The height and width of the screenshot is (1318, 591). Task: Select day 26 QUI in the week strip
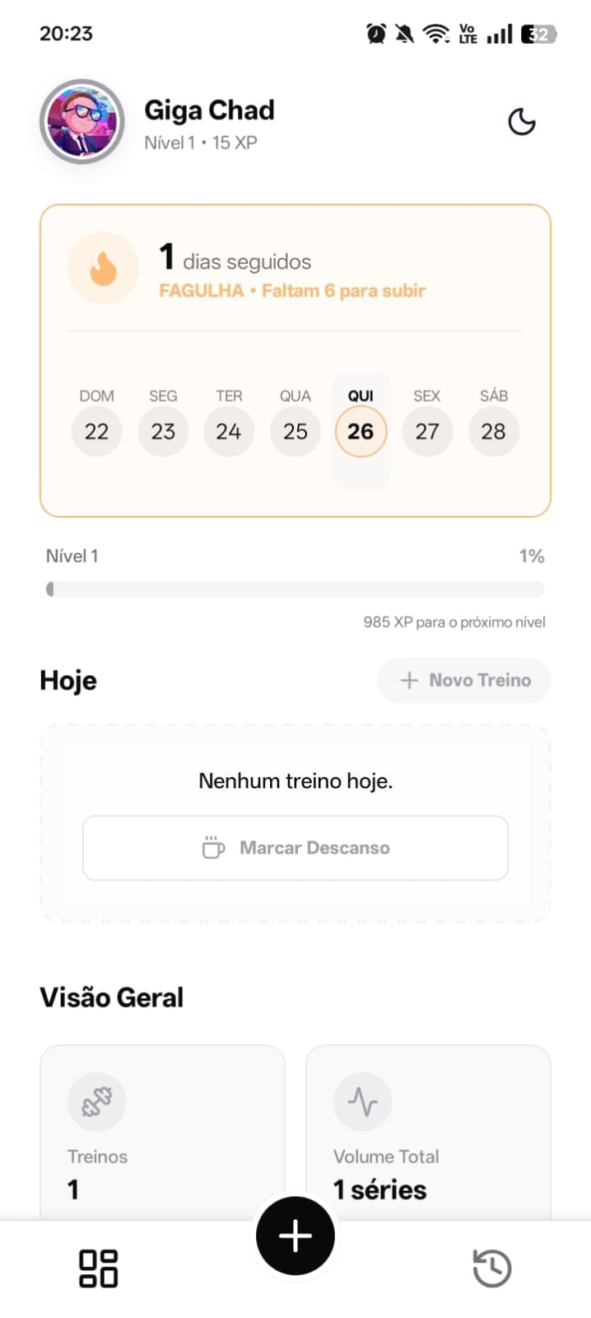tap(361, 431)
